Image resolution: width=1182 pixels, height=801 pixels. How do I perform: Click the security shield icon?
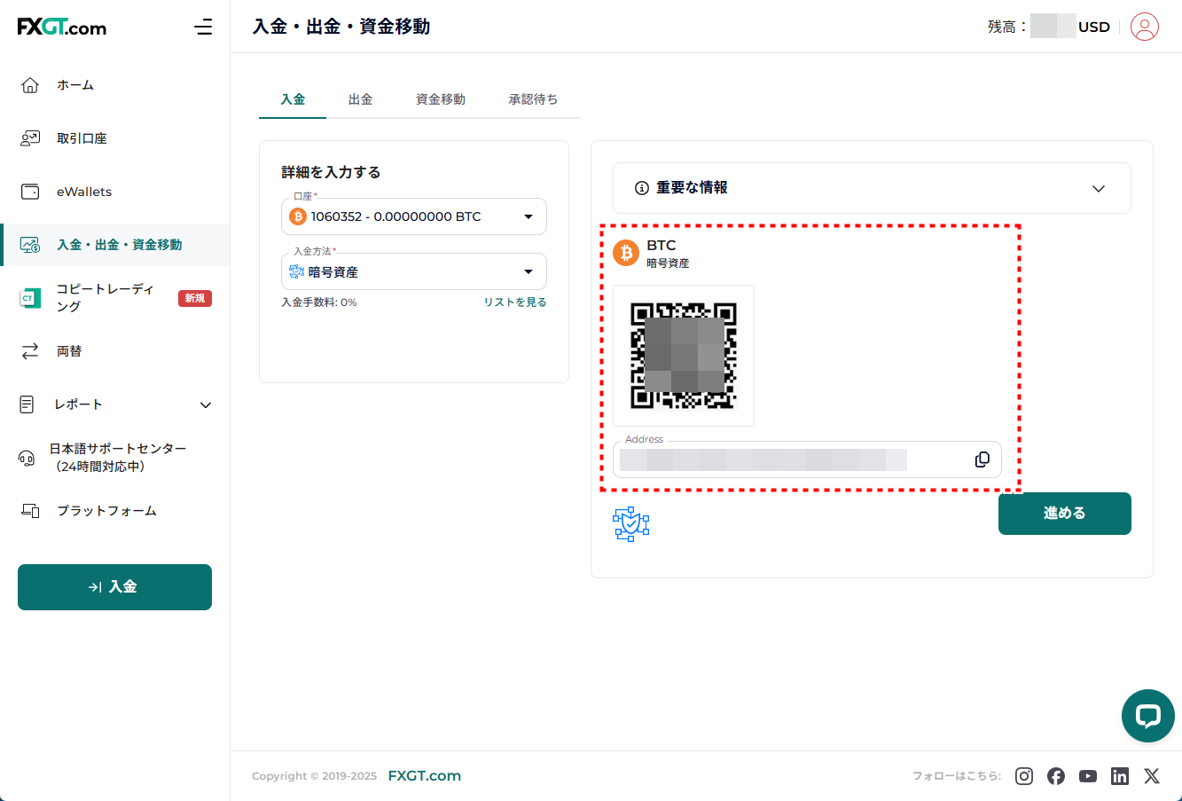(x=630, y=524)
